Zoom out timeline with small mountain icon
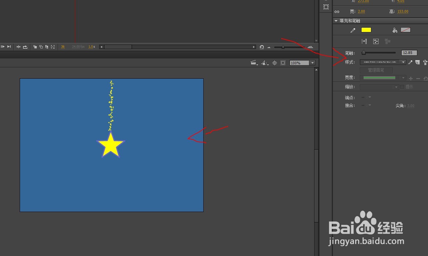Screen dimensions: 428x256 tap(269, 47)
